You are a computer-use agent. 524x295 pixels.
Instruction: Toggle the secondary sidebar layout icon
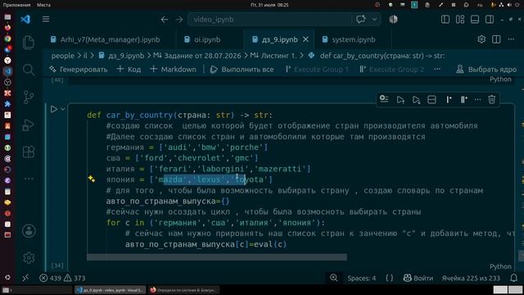(x=490, y=20)
